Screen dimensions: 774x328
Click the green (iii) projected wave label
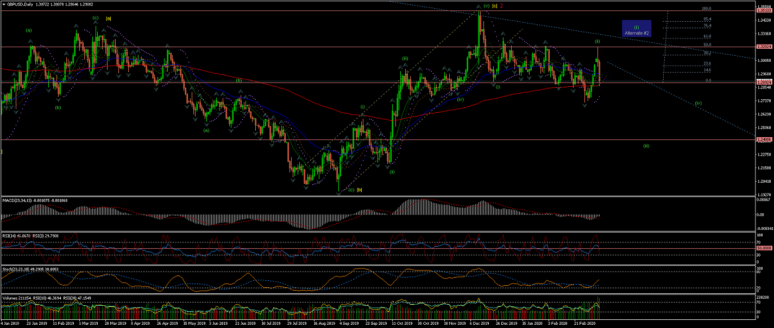[646, 145]
